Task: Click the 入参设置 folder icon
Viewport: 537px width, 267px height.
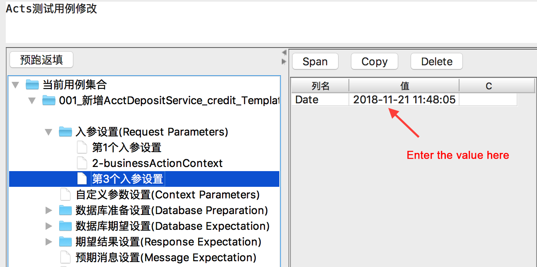Action: point(65,132)
